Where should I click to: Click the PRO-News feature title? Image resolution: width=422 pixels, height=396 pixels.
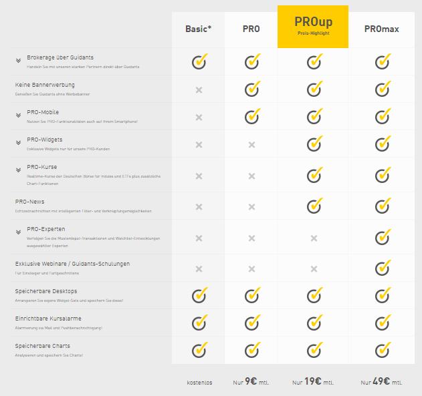[29, 202]
